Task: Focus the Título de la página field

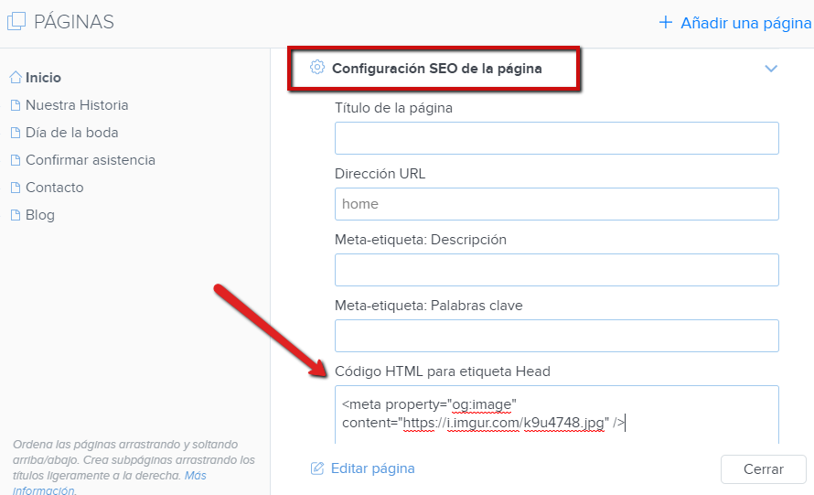Action: click(556, 138)
